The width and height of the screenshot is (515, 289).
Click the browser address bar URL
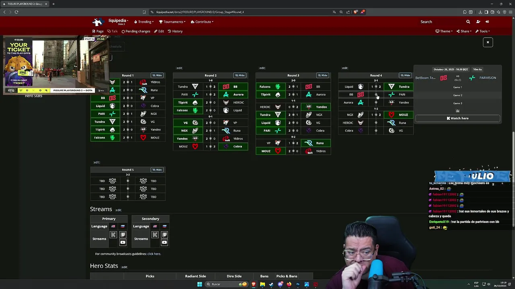coord(200,12)
